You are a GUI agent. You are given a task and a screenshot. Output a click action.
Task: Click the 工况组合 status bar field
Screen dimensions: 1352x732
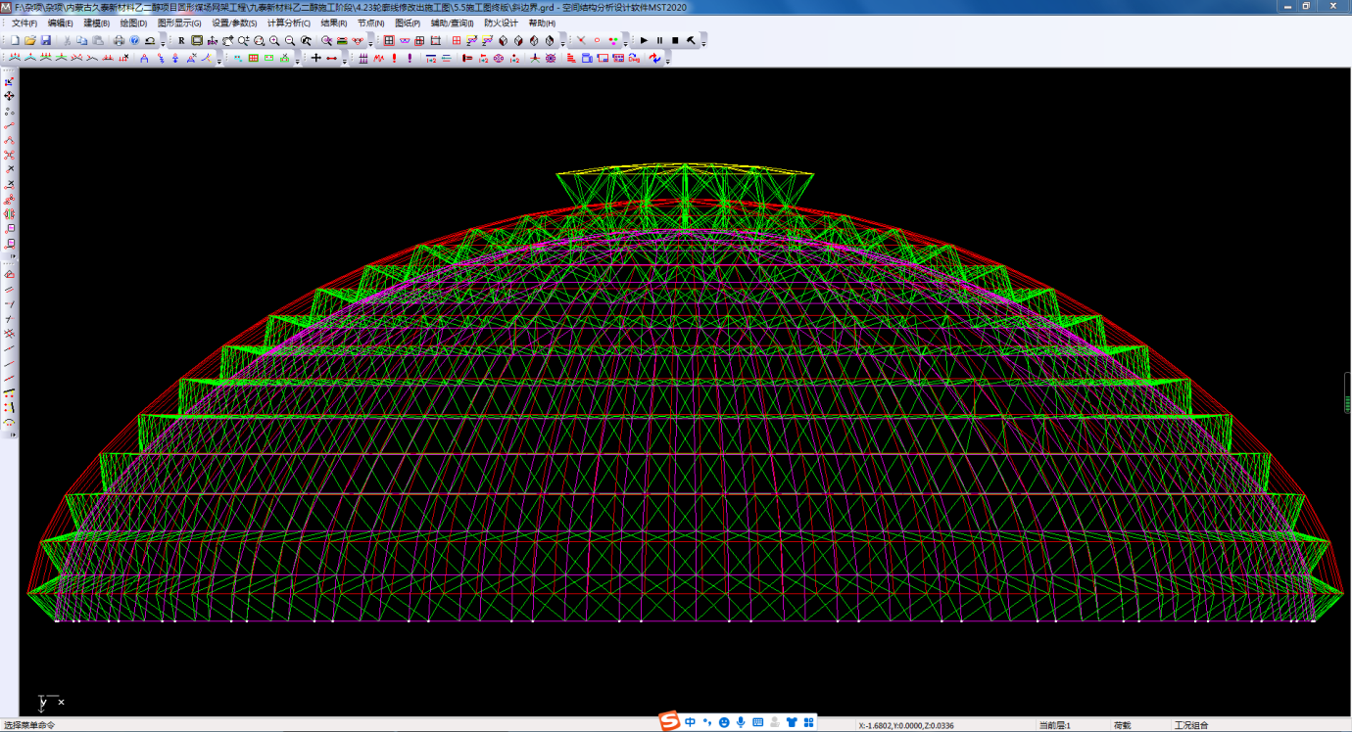1191,725
